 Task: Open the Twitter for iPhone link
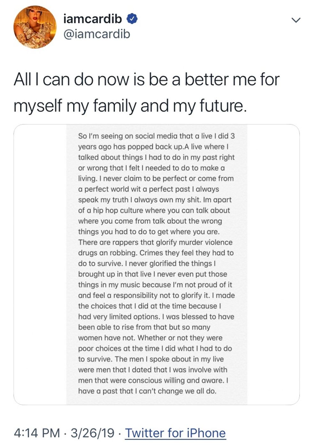click(x=175, y=433)
